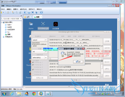The width and height of the screenshot is (125, 97).
Task: Open the library search dropdown arrow
Action: [x=20, y=19]
